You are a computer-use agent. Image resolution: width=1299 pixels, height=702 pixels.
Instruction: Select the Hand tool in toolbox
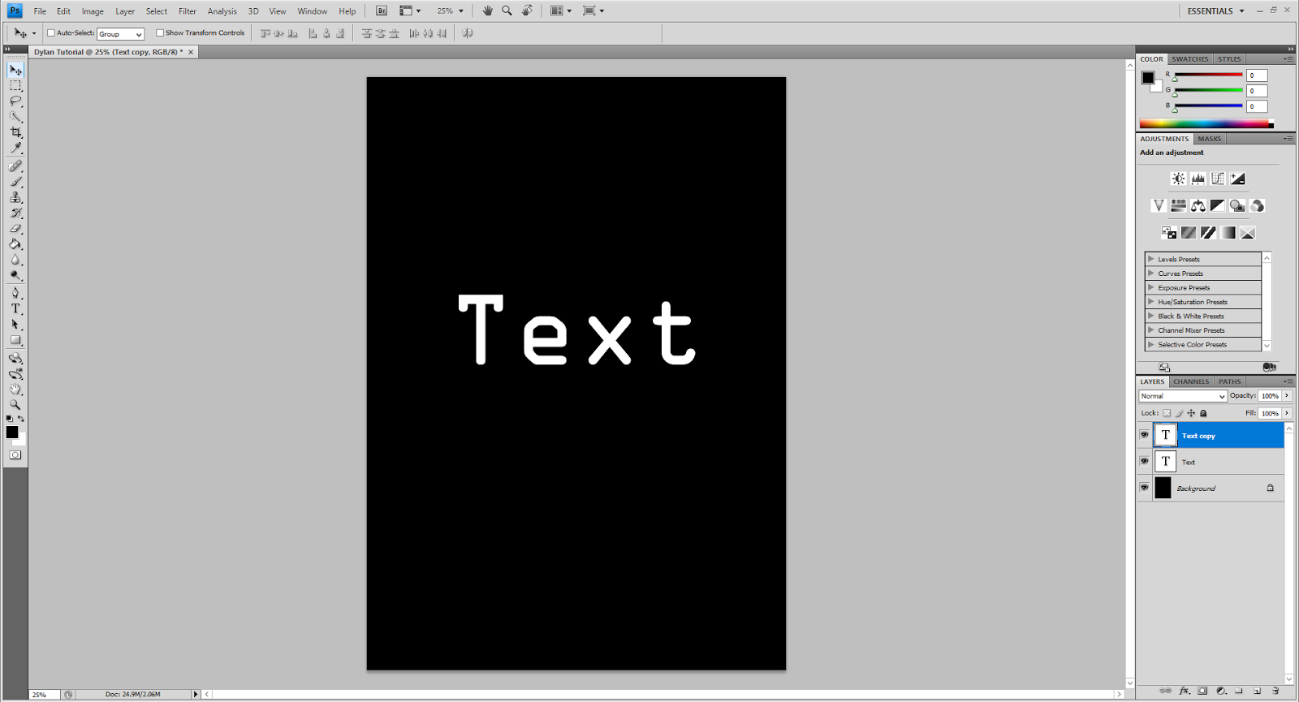[15, 390]
